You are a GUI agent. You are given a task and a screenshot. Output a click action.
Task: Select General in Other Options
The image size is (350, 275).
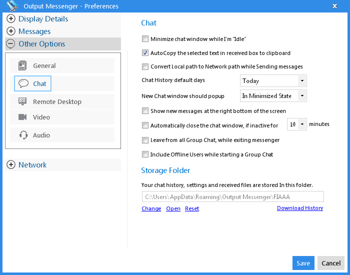[x=62, y=65]
